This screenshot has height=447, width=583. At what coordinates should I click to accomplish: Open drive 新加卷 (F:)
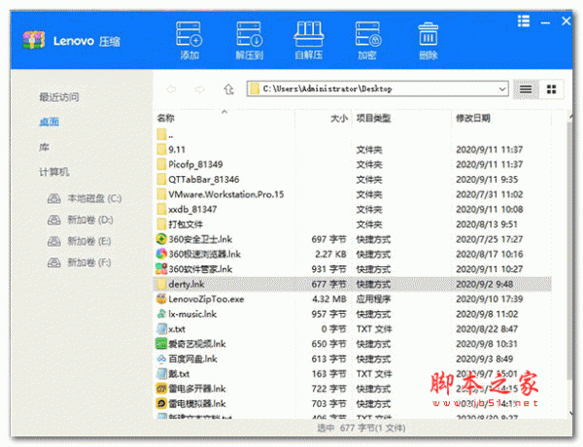[x=80, y=263]
